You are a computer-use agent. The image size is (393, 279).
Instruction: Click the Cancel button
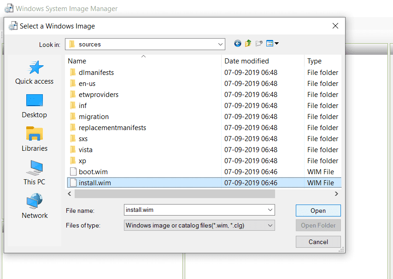[x=318, y=242]
